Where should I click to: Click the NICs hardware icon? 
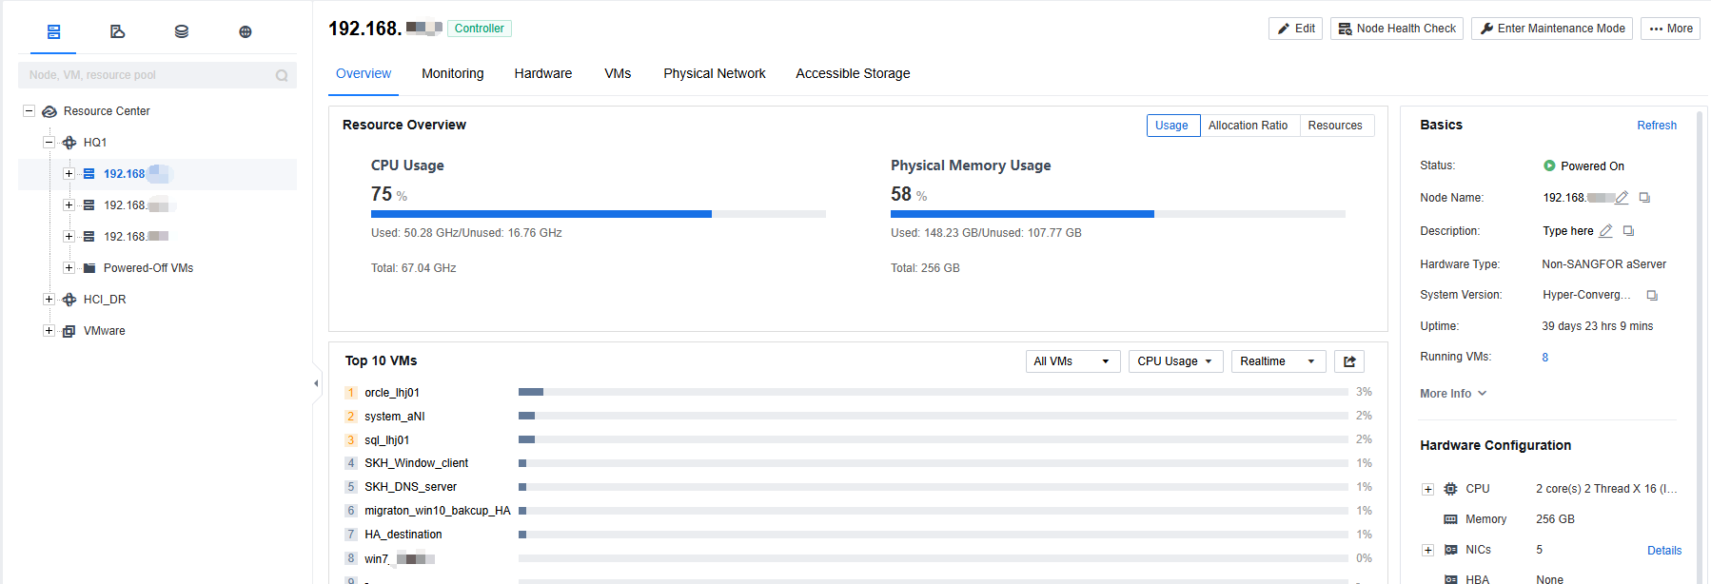pos(1451,550)
